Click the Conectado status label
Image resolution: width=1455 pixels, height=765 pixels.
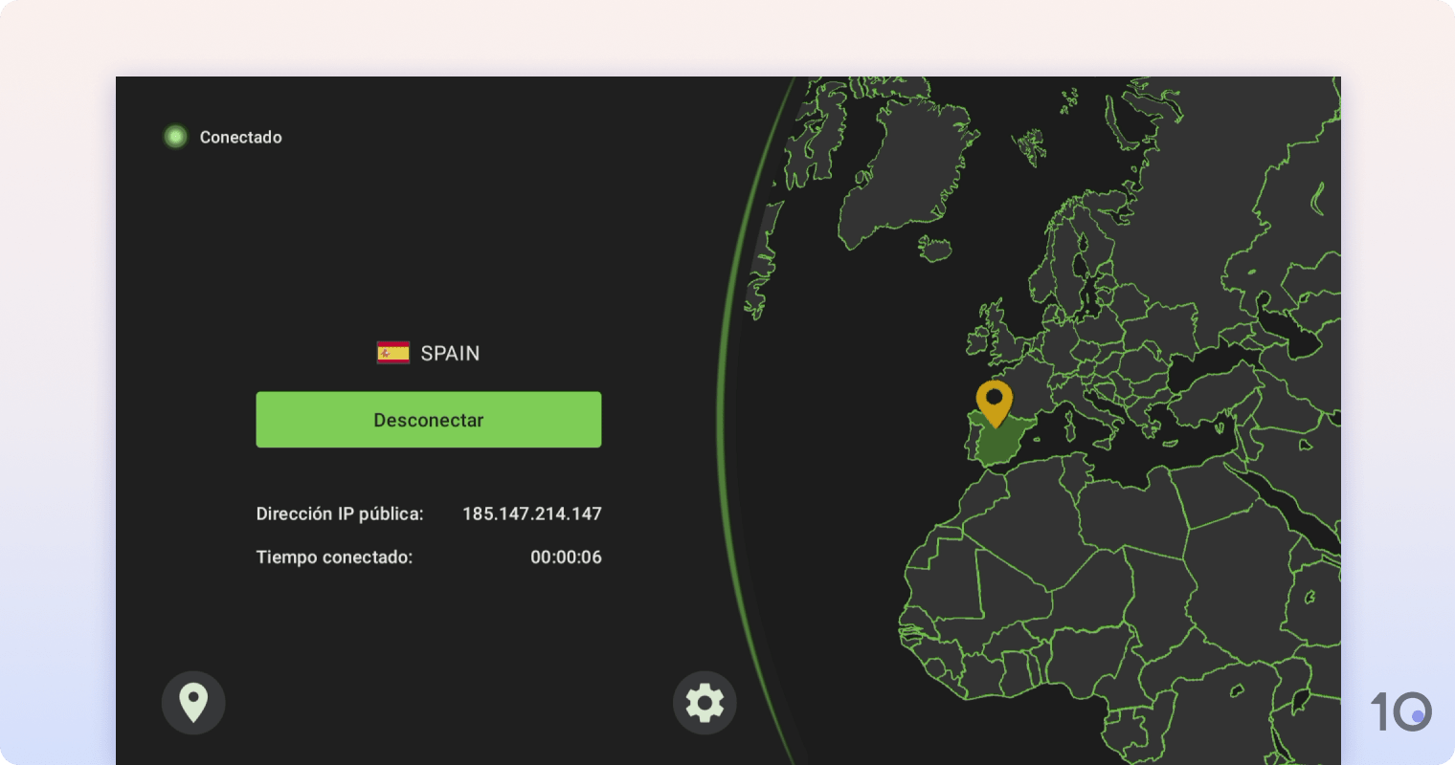240,137
